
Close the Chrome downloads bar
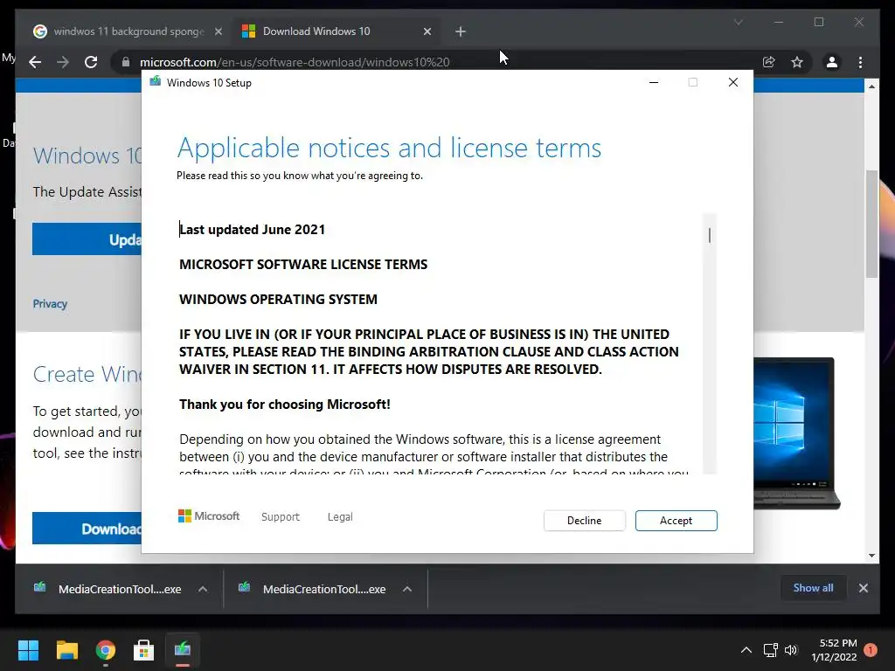[x=863, y=588]
